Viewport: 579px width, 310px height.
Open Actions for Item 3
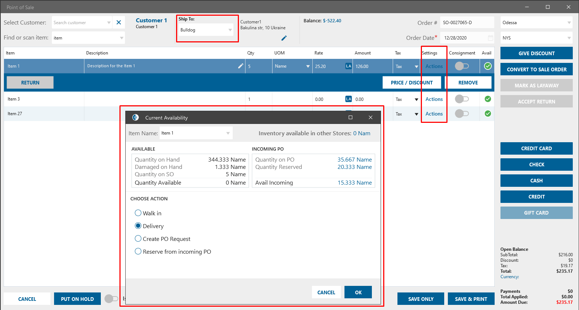[434, 99]
